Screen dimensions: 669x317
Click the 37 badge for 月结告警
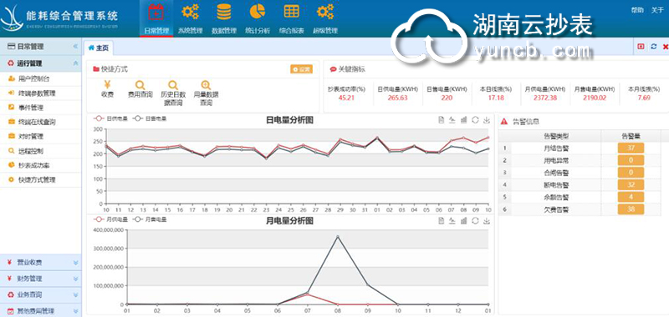coord(631,148)
